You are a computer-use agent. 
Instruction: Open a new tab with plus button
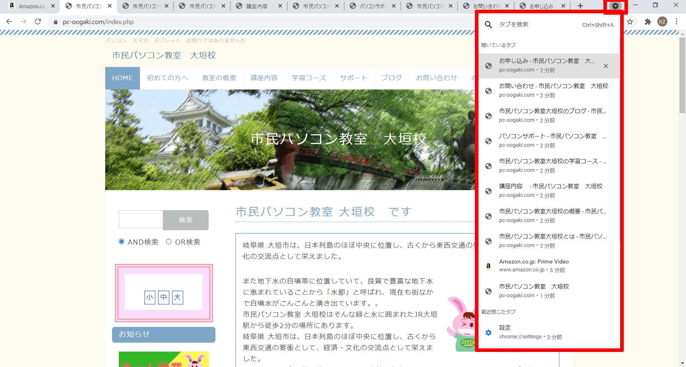(580, 6)
